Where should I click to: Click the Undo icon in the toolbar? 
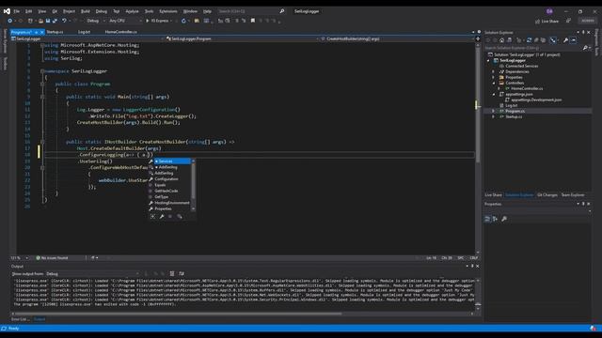[x=64, y=21]
